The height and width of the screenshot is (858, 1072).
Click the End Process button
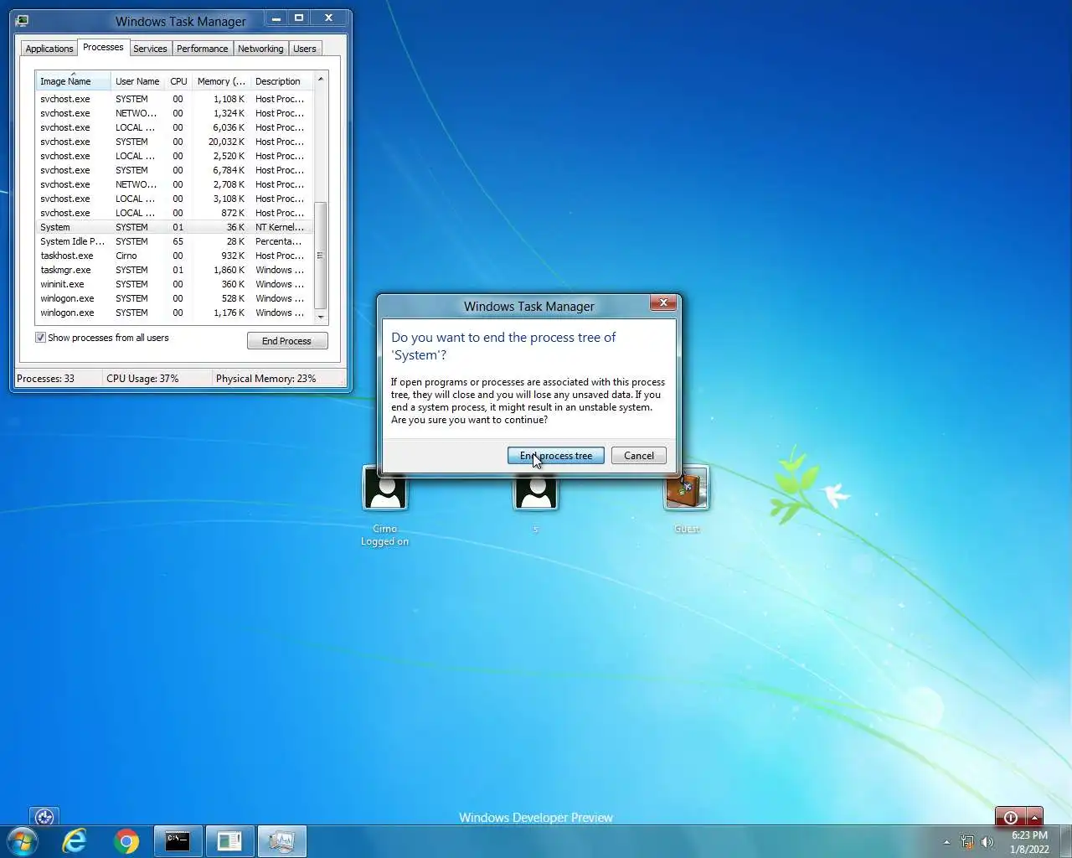pyautogui.click(x=287, y=341)
